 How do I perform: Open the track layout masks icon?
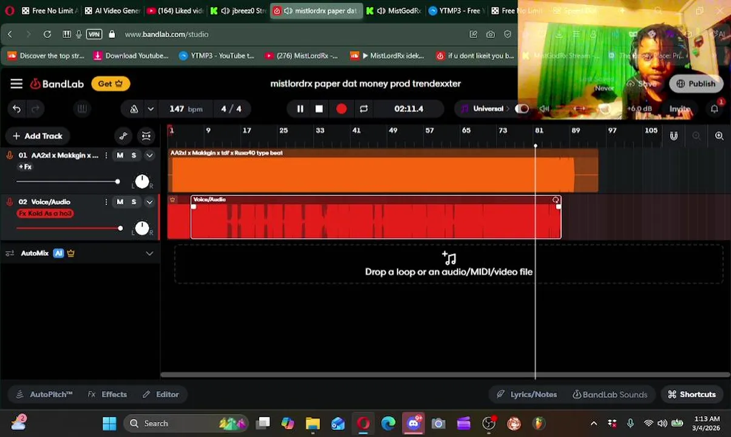(x=146, y=136)
